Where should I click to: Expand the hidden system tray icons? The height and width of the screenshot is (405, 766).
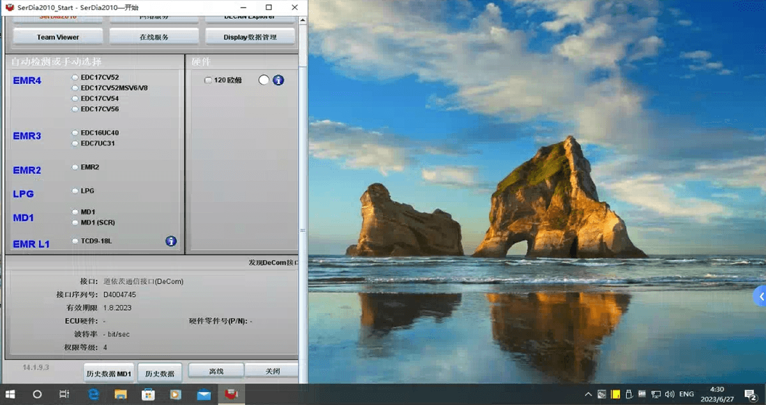(587, 395)
